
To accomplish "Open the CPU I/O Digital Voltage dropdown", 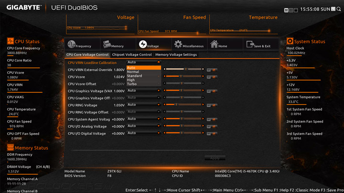I will [x=144, y=133].
